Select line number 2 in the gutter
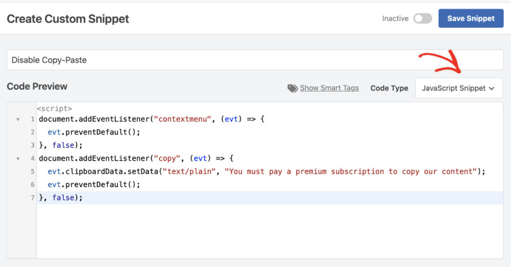Image resolution: width=511 pixels, height=267 pixels. [32, 133]
